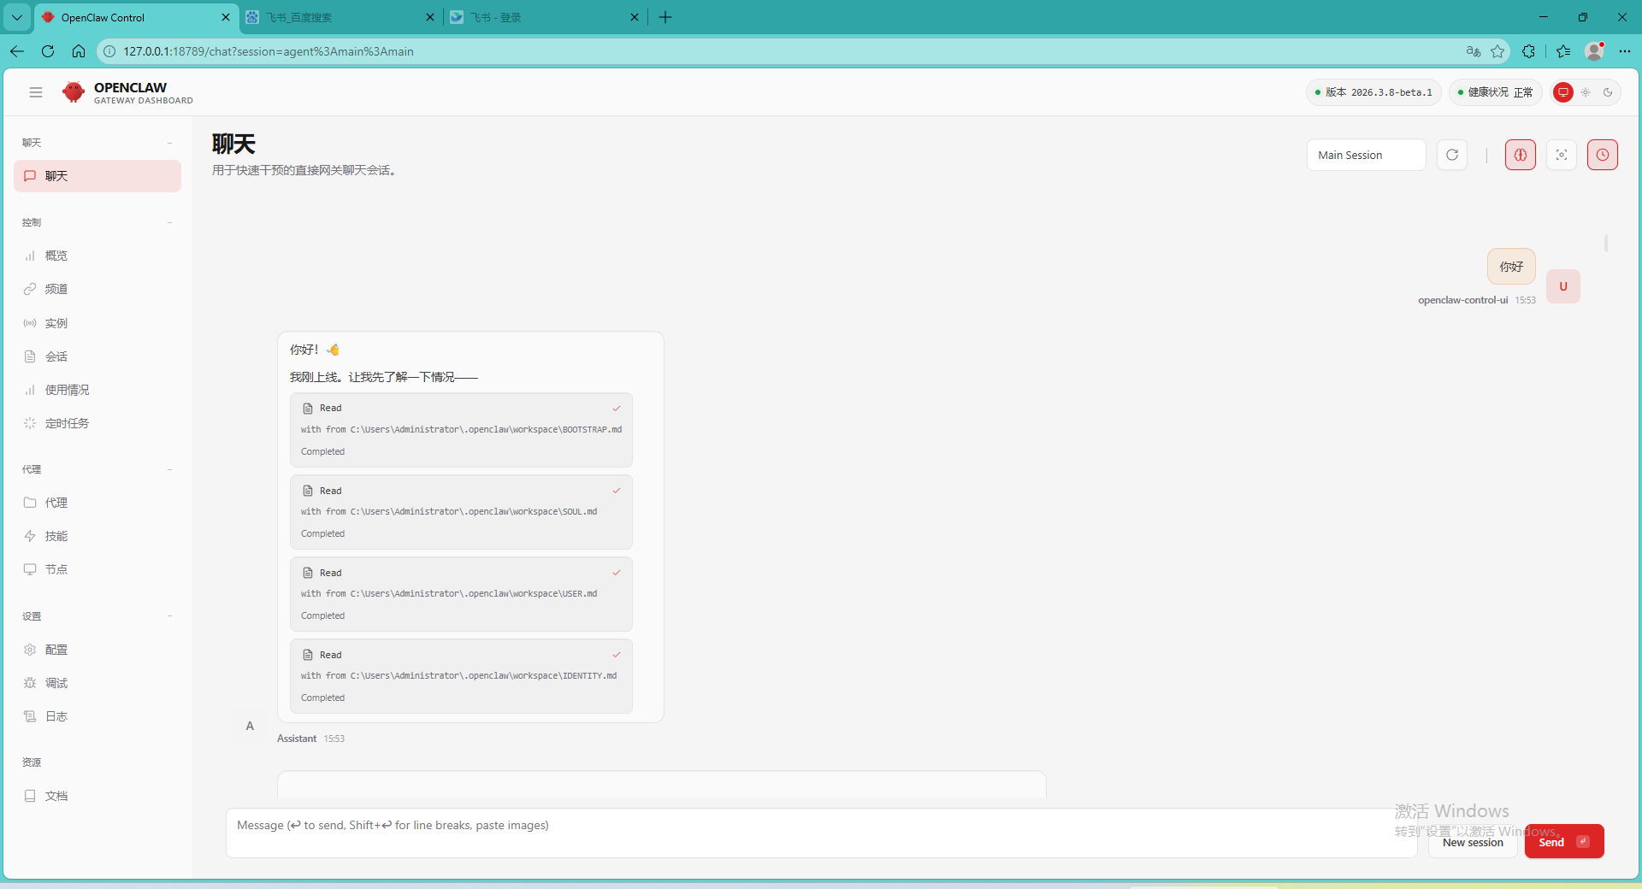Viewport: 1642px width, 889px height.
Task: Switch to dark theme moon icon
Action: 1608,92
